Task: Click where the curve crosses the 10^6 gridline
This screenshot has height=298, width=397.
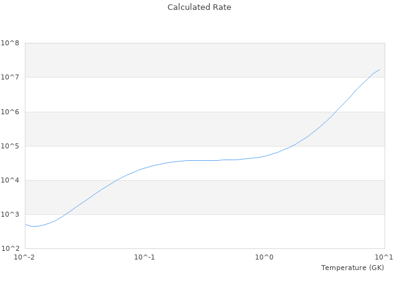Action: pos(336,112)
